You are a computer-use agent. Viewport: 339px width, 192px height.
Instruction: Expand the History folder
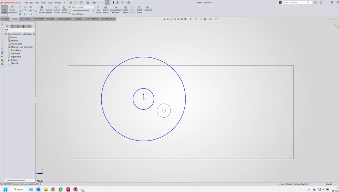click(6, 37)
